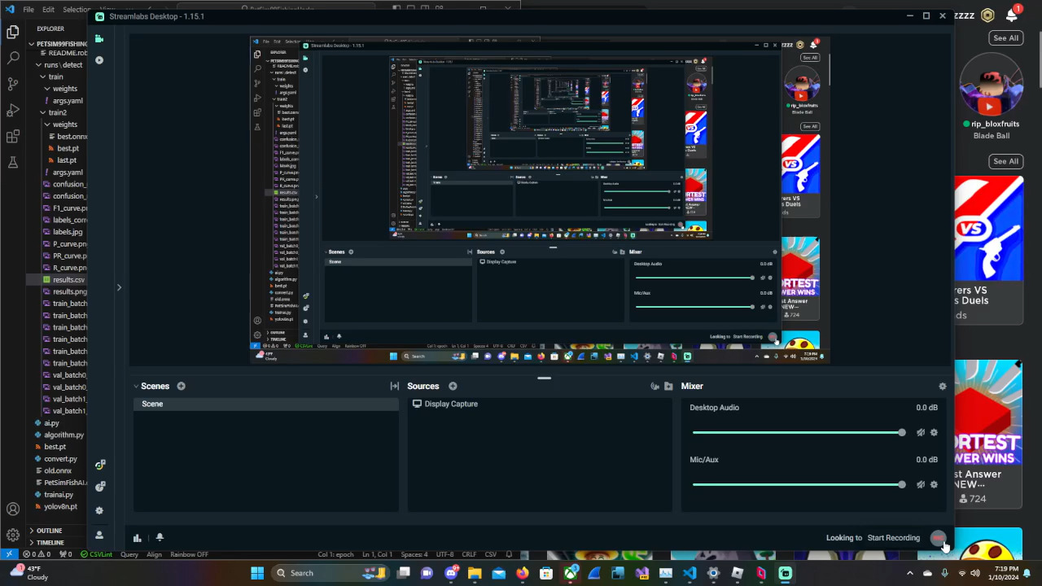Open Desktop Audio settings gear

coord(934,433)
